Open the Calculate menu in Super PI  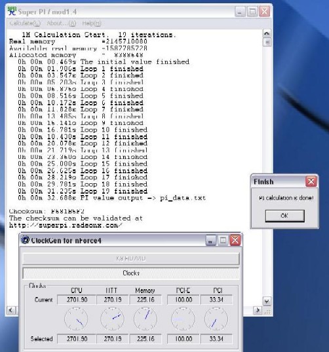coord(25,23)
